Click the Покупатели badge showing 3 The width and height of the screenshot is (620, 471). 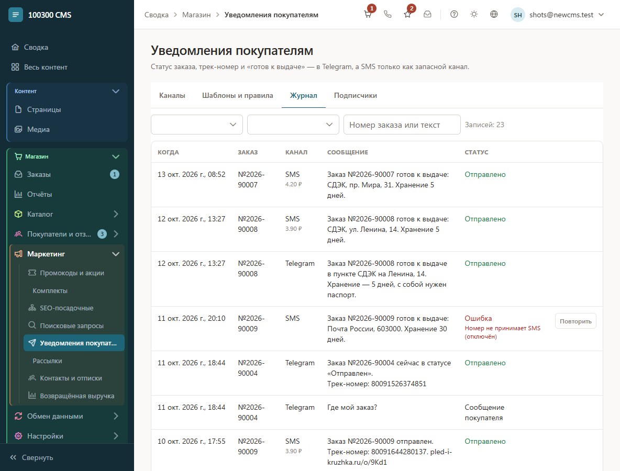pyautogui.click(x=102, y=234)
